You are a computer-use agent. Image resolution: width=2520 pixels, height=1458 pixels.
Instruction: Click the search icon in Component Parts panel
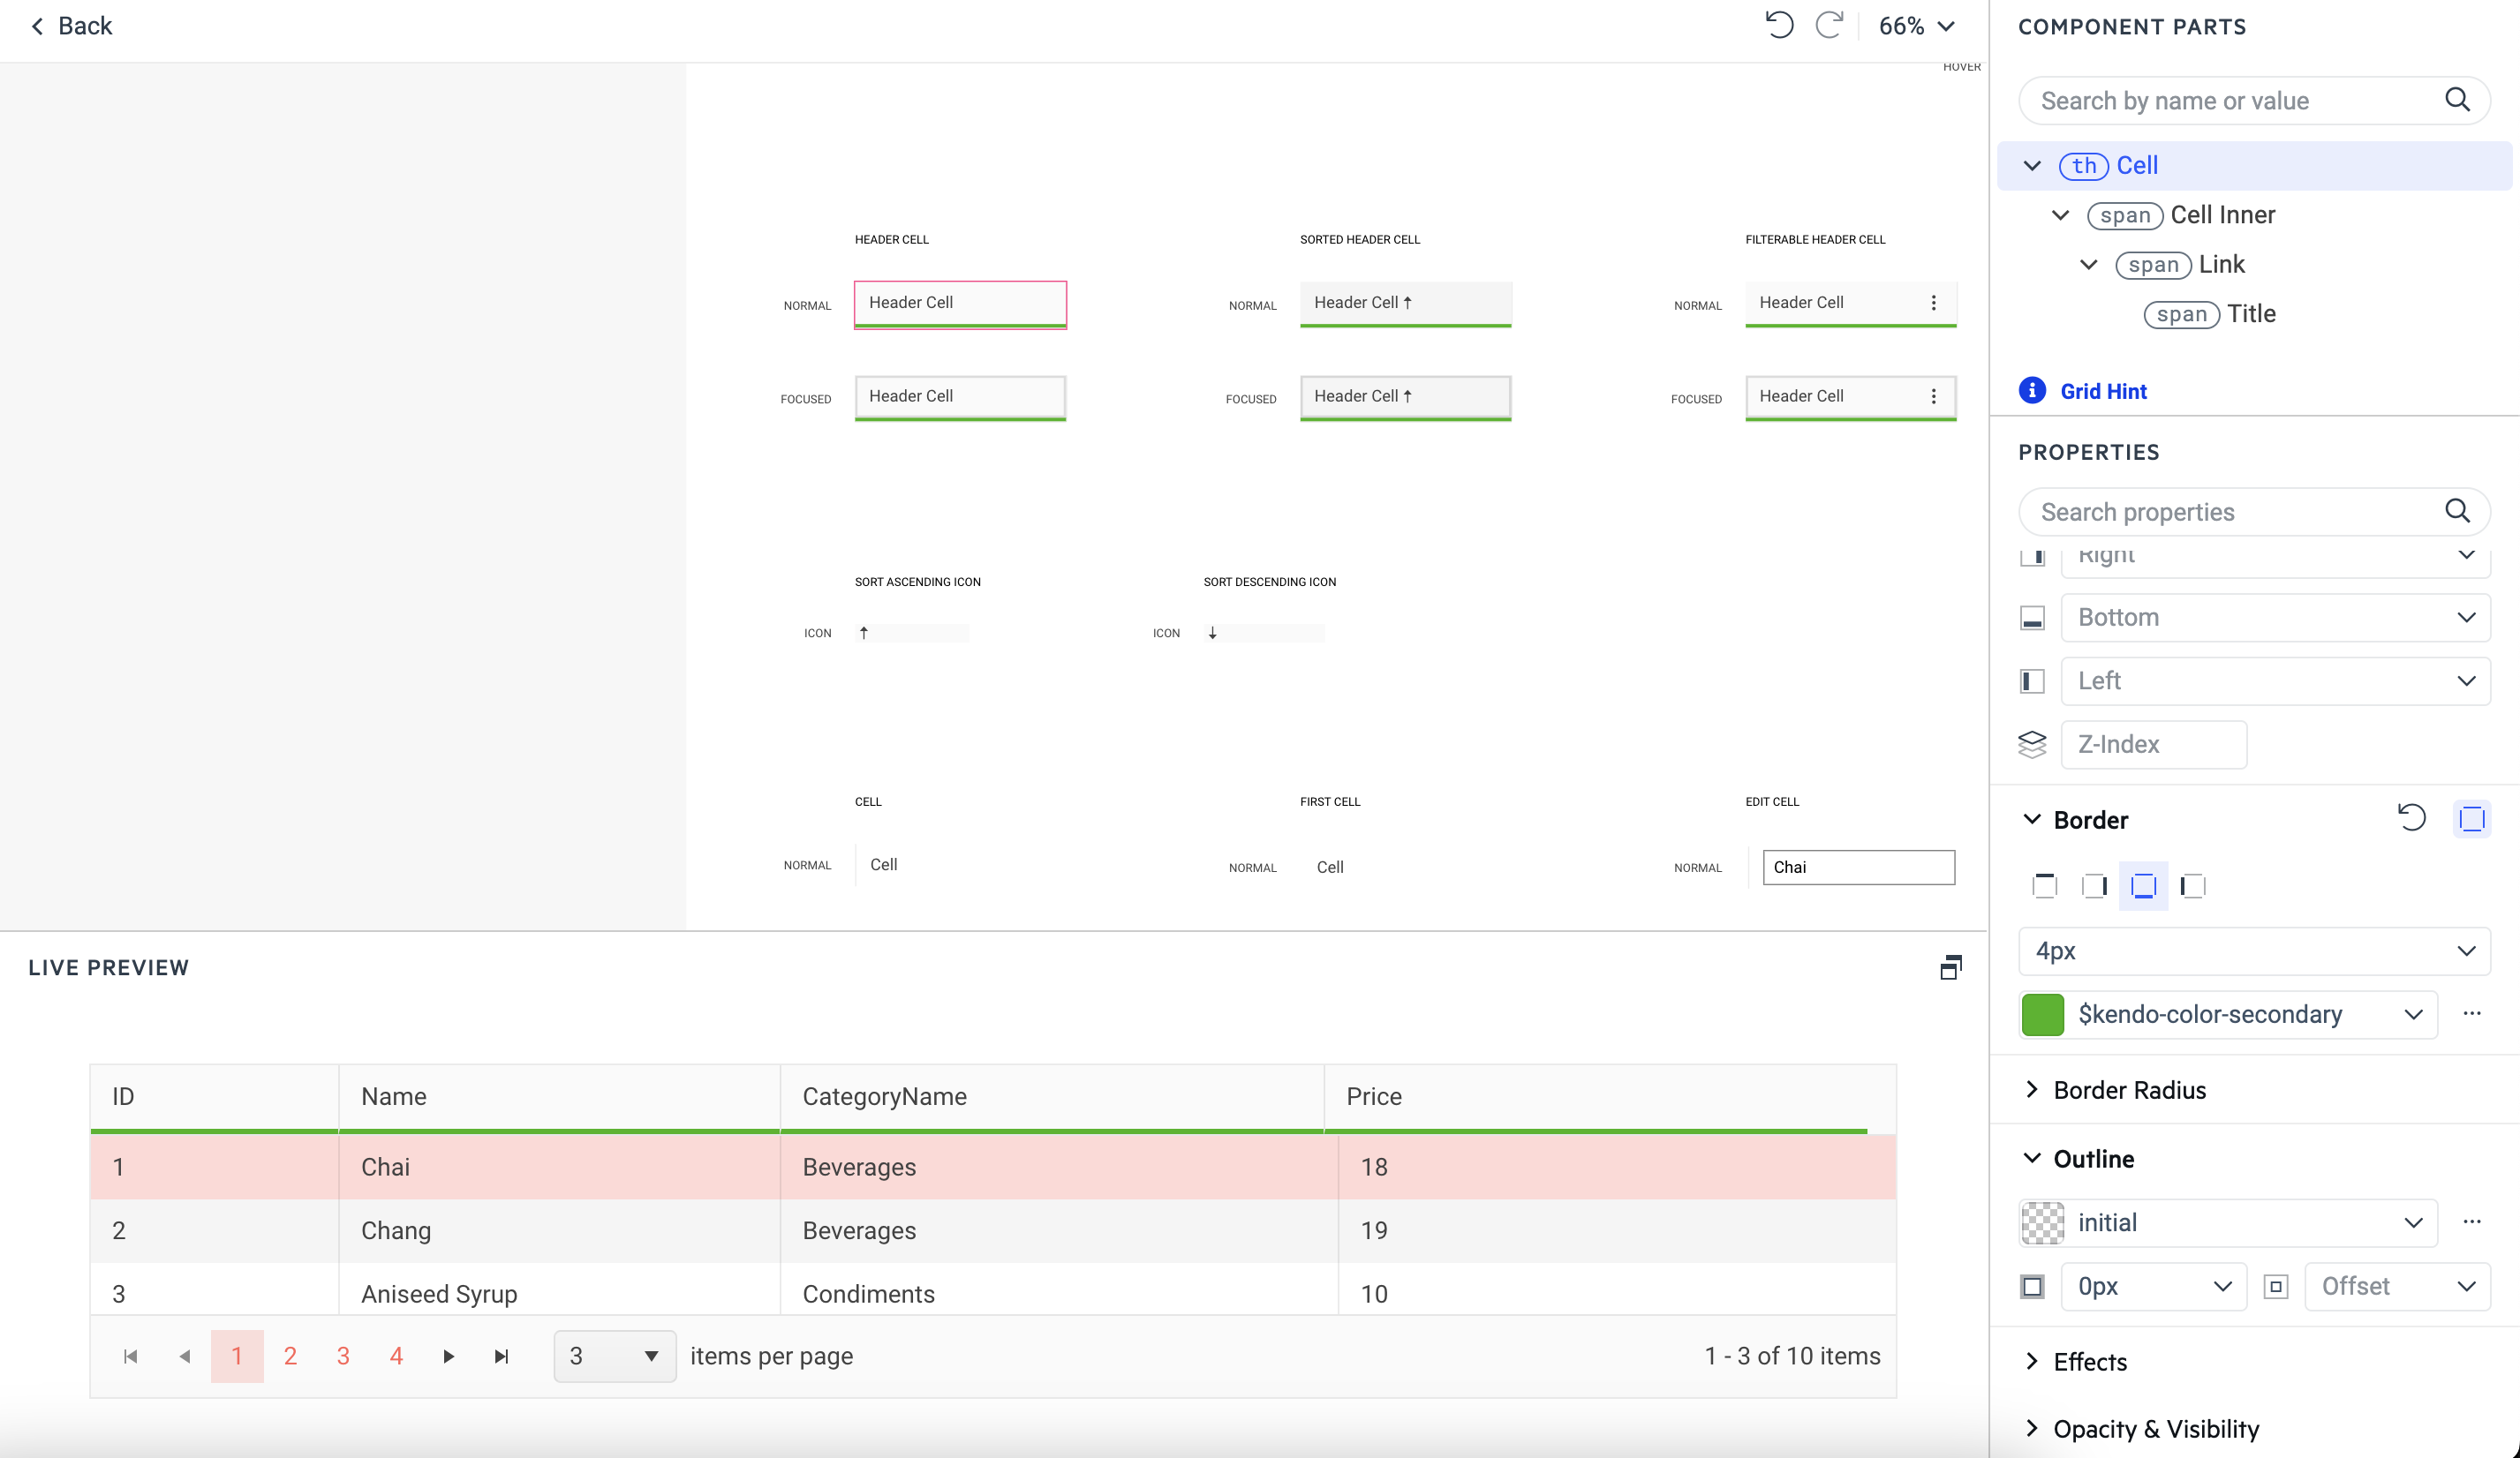2459,100
